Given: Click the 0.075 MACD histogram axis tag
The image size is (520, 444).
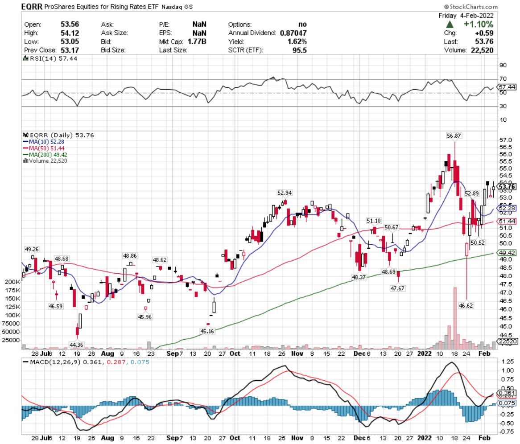Looking at the screenshot, I should tap(507, 403).
